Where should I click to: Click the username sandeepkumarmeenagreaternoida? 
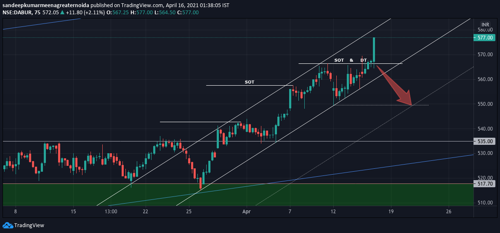tap(45, 5)
